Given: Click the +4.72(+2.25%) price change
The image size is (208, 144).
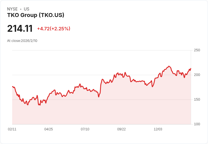Looking at the screenshot, I should [x=54, y=29].
